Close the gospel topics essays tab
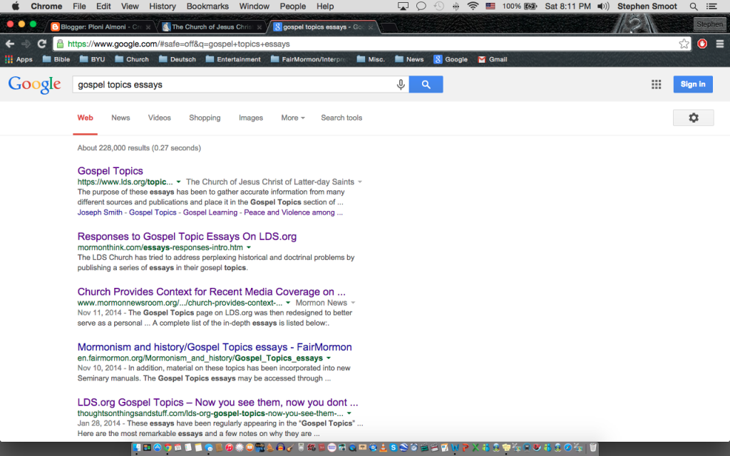730x456 pixels. (371, 27)
